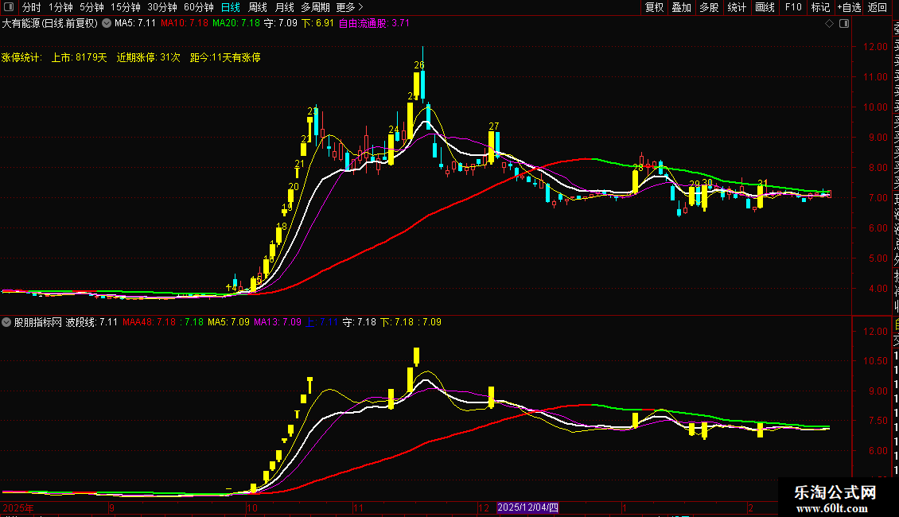The height and width of the screenshot is (517, 899).
Task: Activate the 画线 drawing tool
Action: coord(765,7)
